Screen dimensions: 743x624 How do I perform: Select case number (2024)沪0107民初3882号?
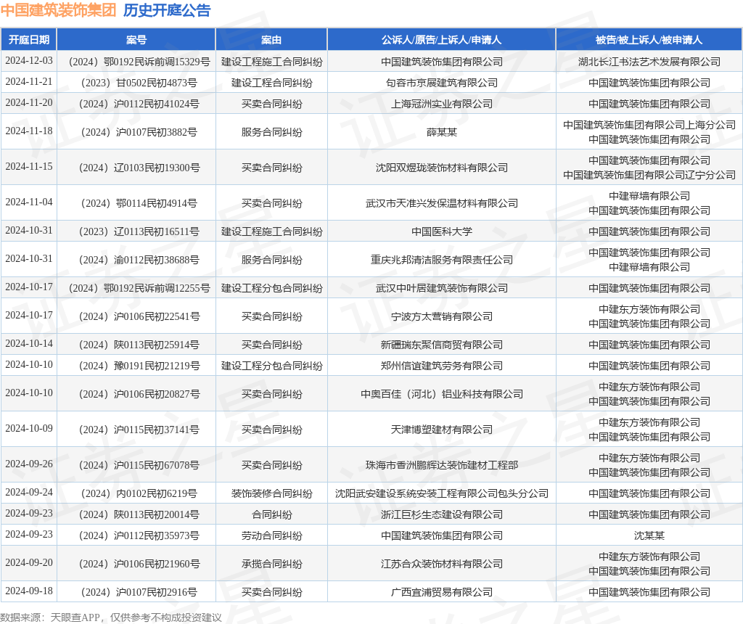tap(136, 132)
